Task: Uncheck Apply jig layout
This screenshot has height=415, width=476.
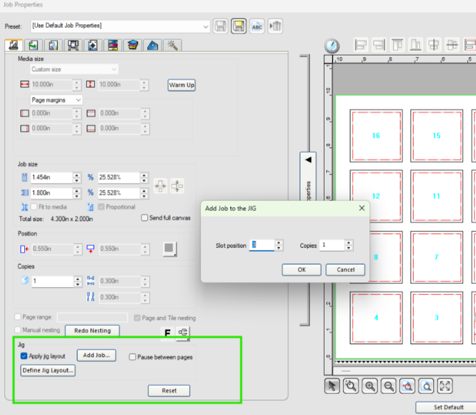Action: pyautogui.click(x=24, y=356)
